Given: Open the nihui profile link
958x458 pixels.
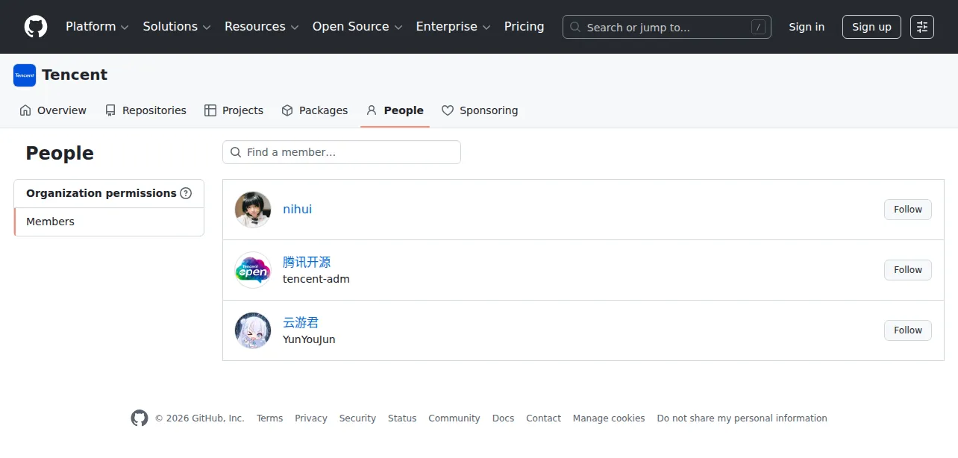Looking at the screenshot, I should 297,210.
